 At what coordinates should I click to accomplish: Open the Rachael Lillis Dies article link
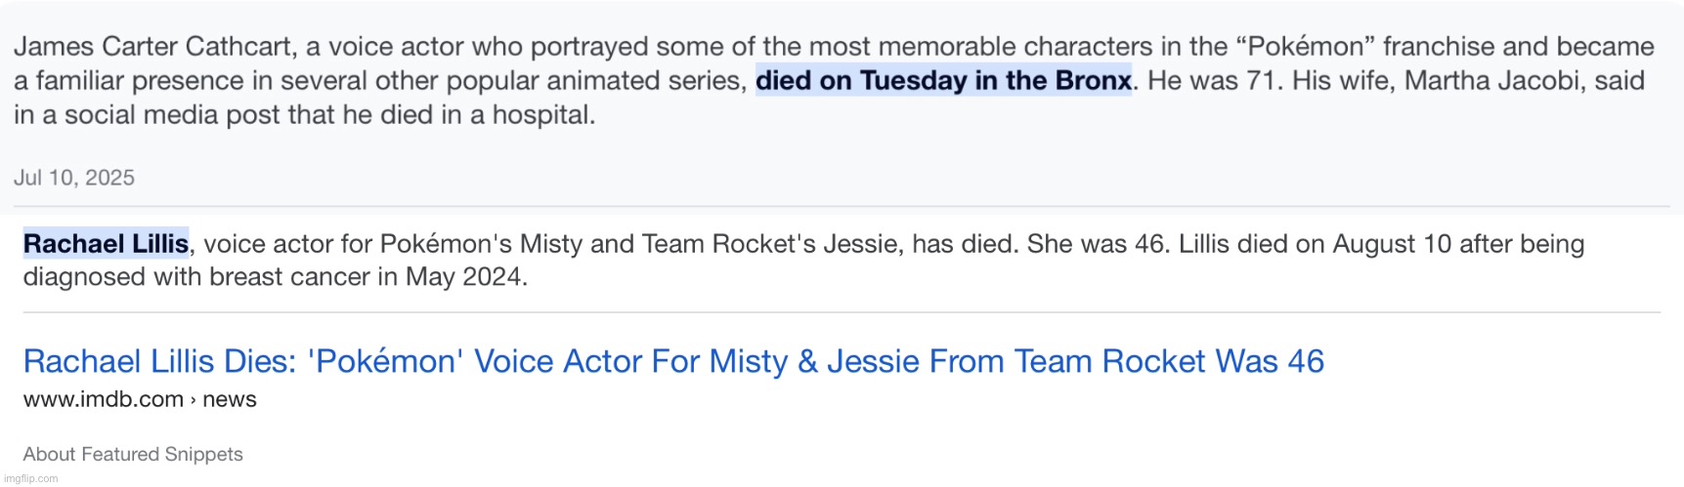(672, 361)
